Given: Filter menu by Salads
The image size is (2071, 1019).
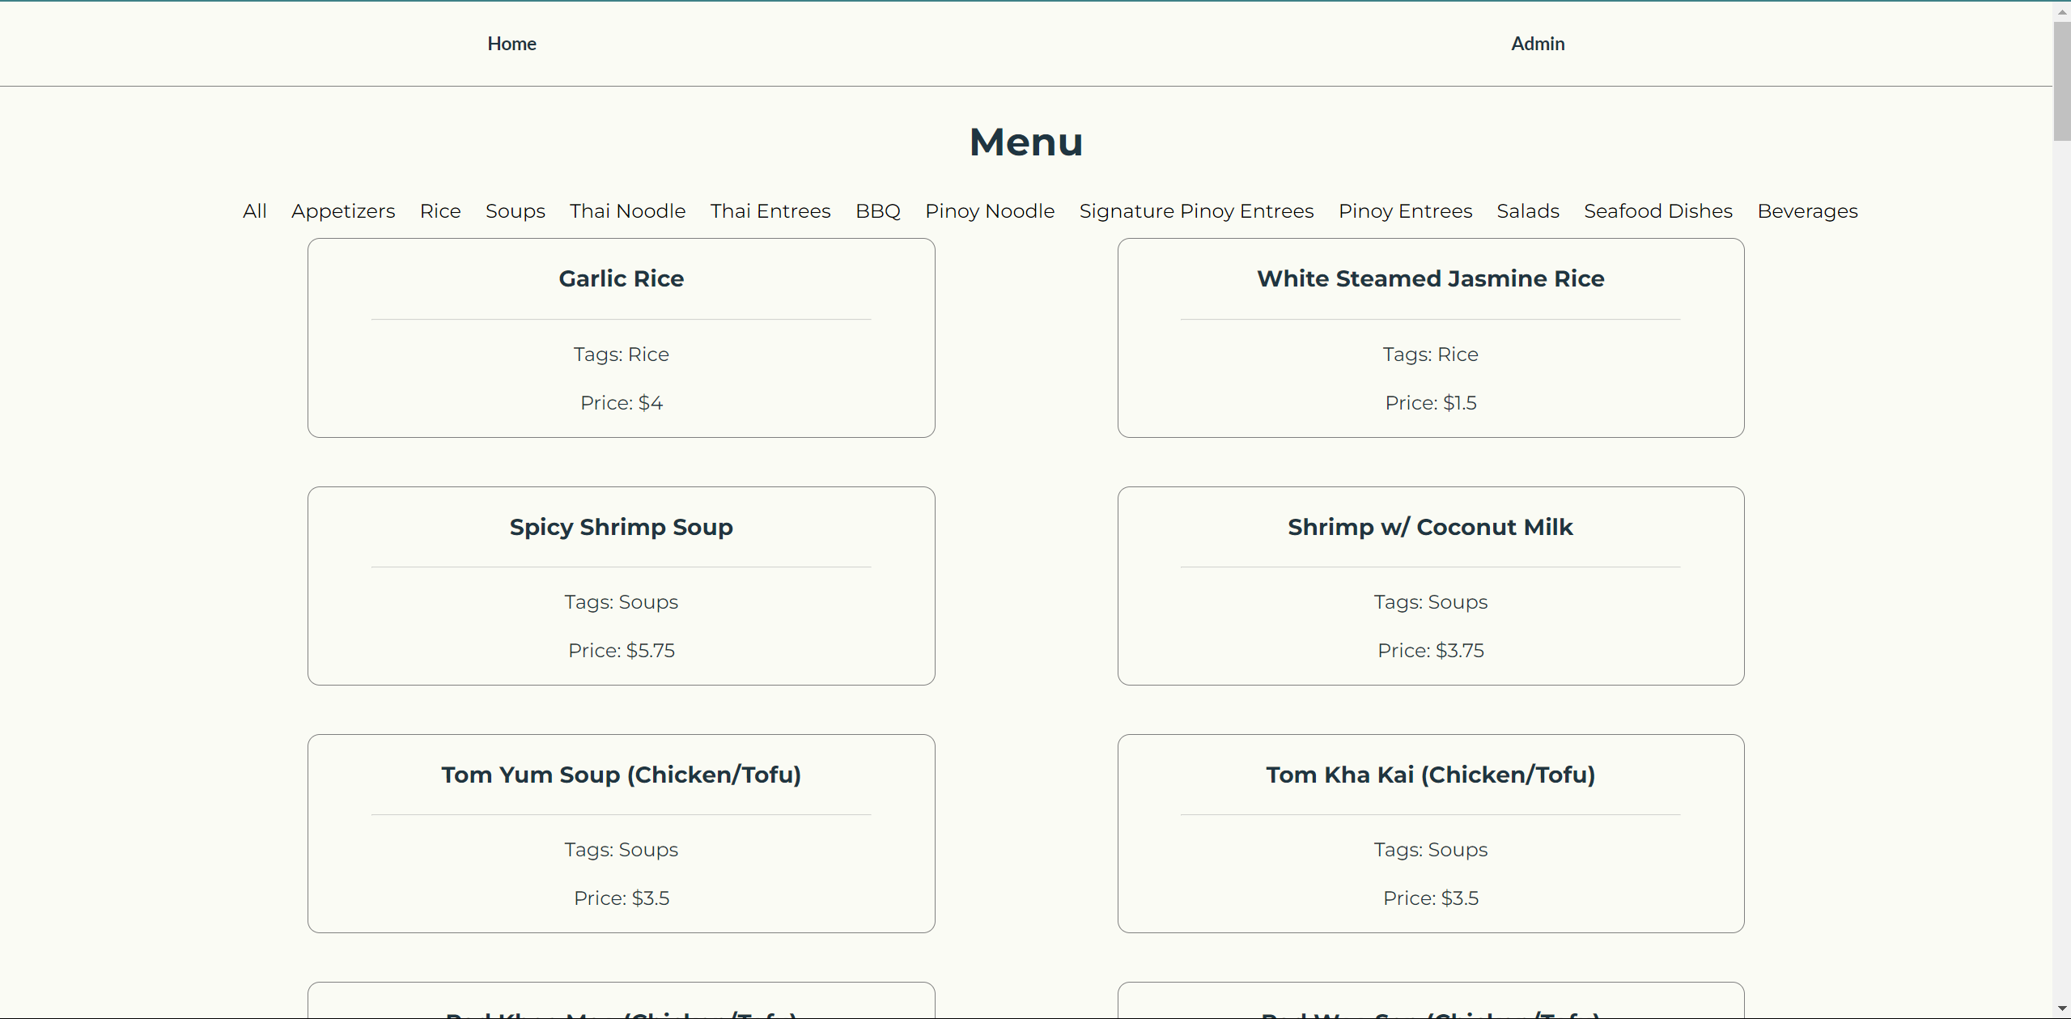Looking at the screenshot, I should (x=1527, y=210).
